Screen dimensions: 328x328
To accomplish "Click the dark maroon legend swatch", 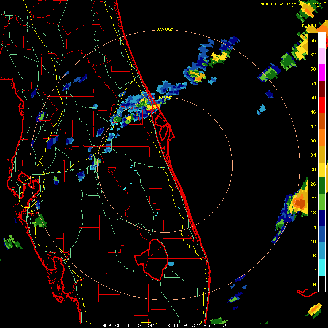I will [x=322, y=89].
